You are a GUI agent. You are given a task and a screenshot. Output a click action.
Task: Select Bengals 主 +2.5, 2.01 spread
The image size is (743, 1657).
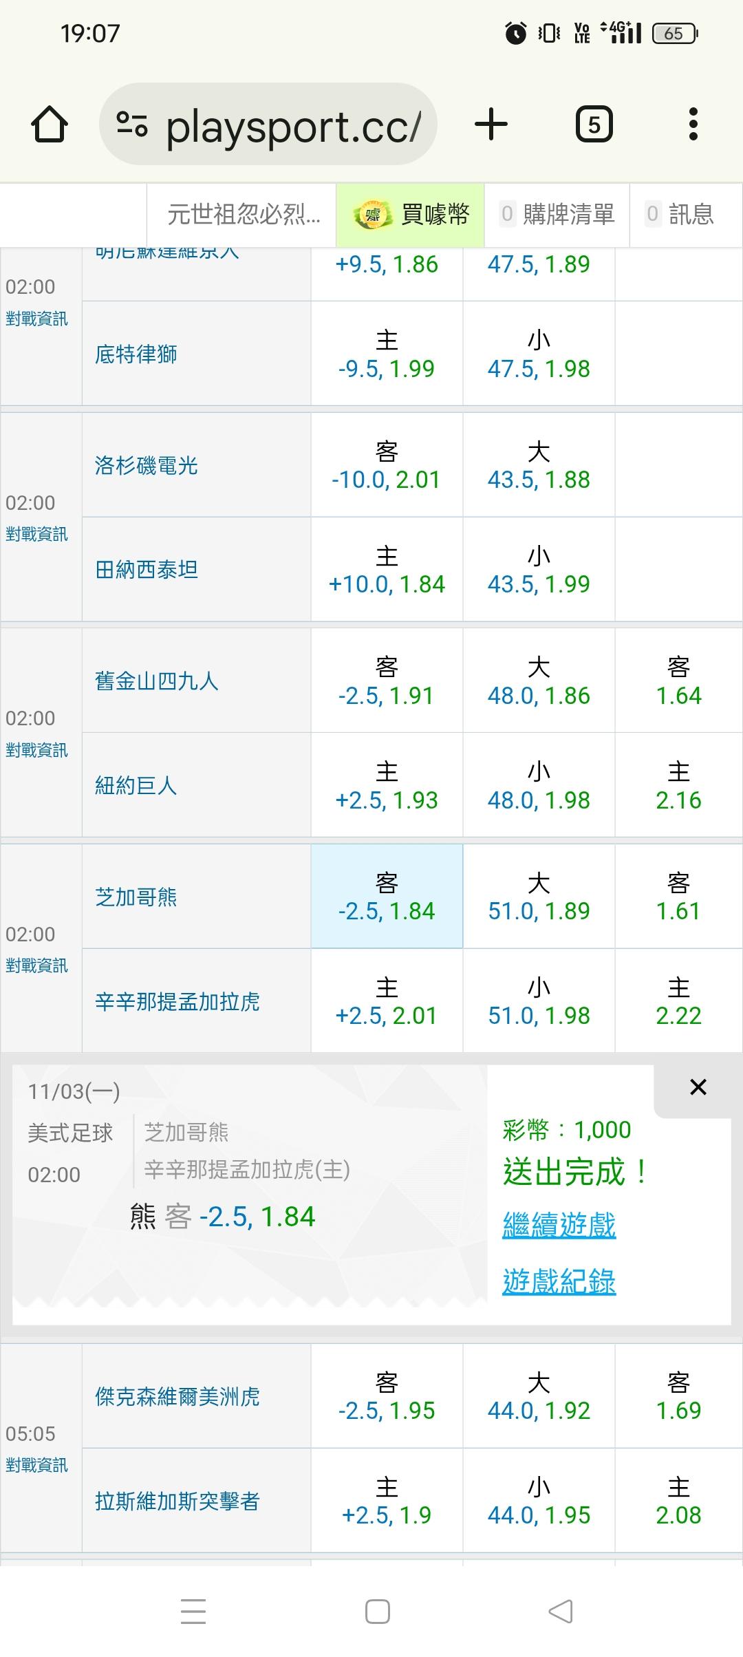tap(387, 1001)
